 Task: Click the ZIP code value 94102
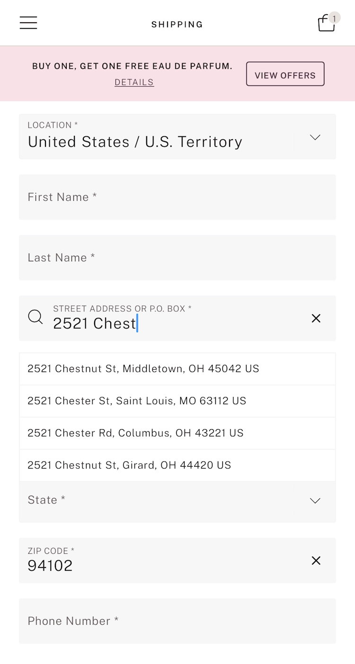(50, 566)
